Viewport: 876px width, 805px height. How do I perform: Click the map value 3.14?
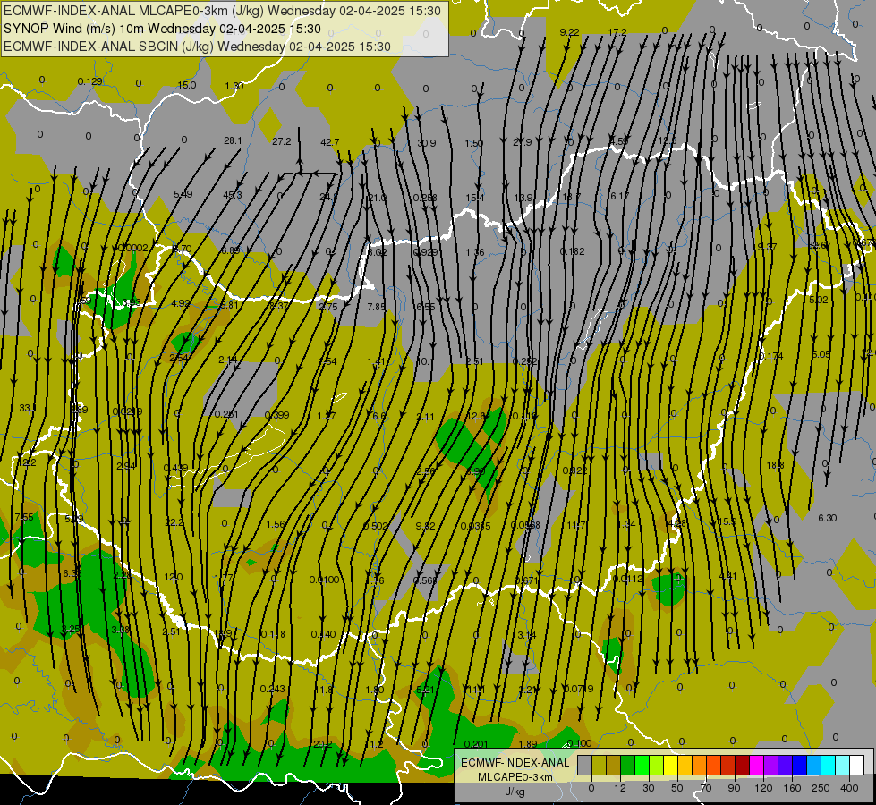527,635
